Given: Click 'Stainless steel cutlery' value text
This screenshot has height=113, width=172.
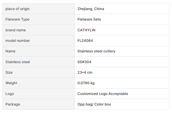Looking at the screenshot, I should tap(96, 51).
